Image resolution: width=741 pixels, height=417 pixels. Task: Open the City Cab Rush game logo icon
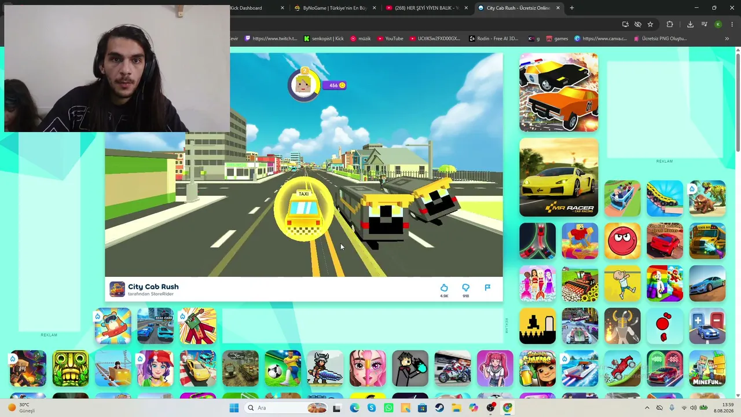pos(117,289)
